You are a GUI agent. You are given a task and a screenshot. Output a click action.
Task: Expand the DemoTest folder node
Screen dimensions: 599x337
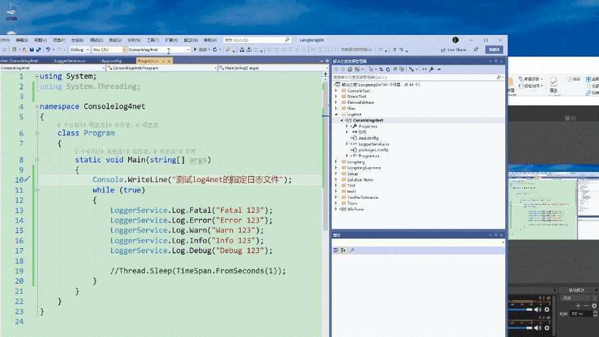pos(336,96)
